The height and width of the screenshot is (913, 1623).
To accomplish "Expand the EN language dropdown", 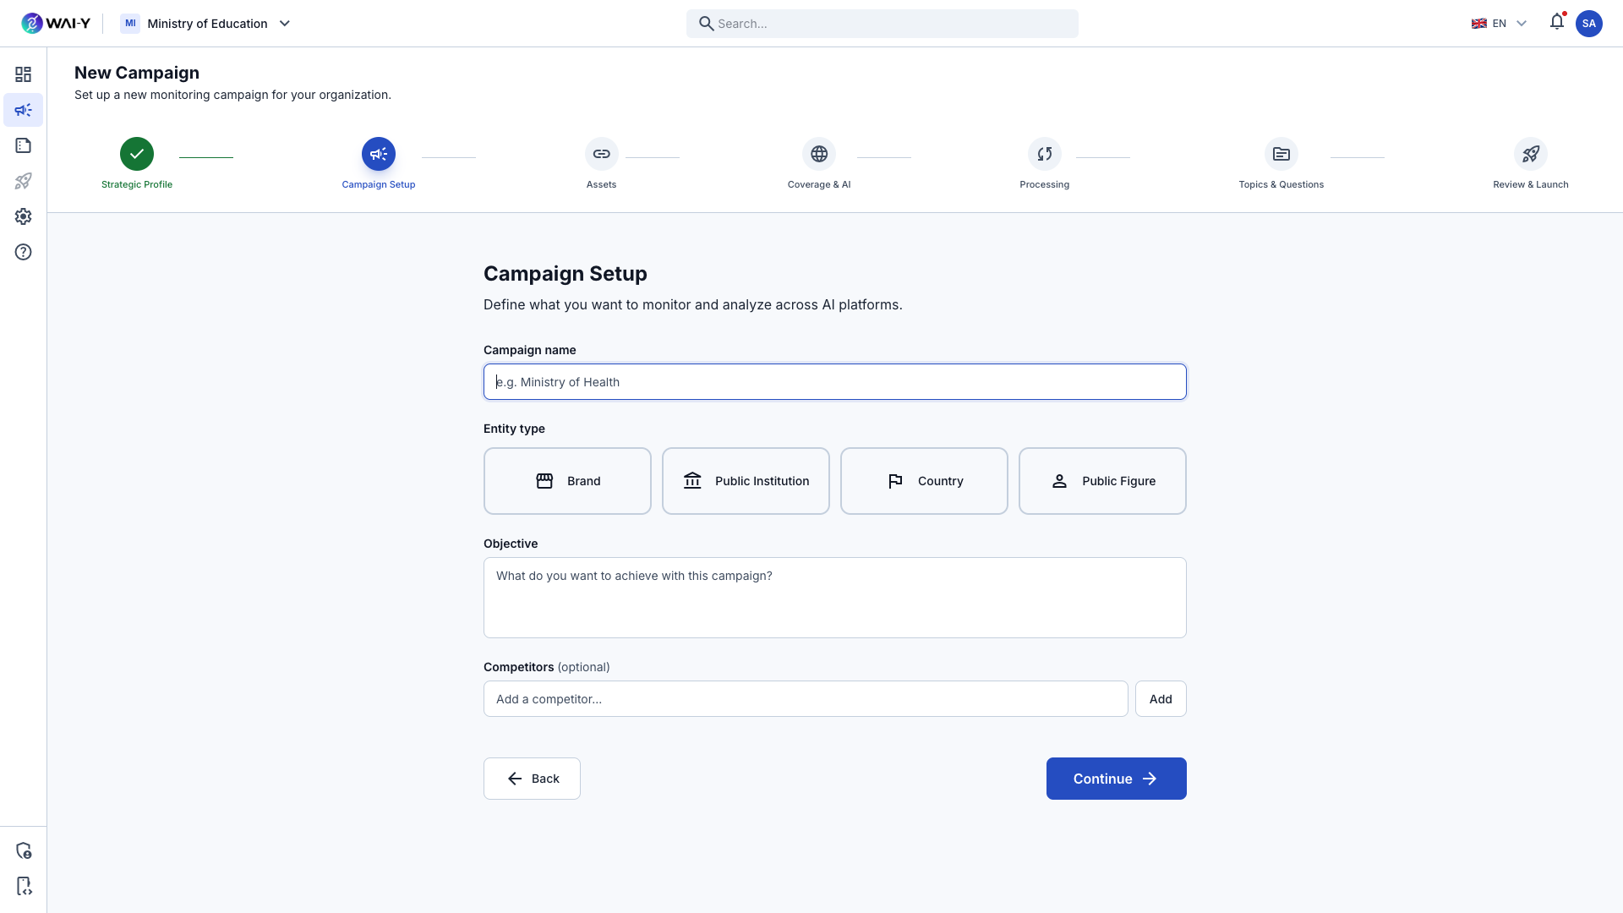I will tap(1499, 23).
